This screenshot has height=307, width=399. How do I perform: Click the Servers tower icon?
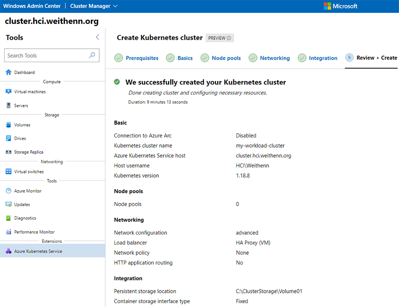pyautogui.click(x=9, y=105)
